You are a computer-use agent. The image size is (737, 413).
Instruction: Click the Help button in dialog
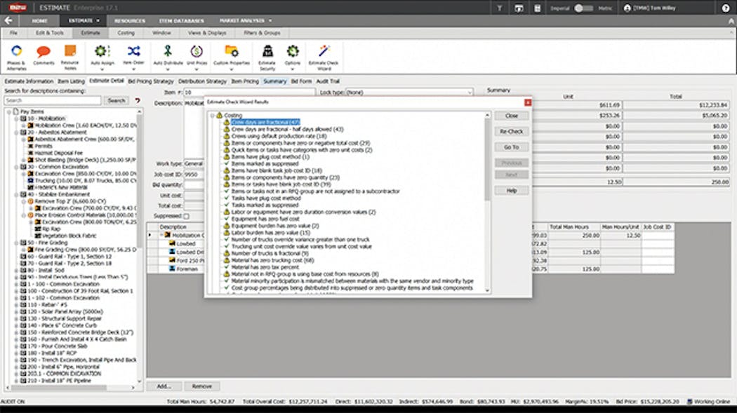click(512, 191)
